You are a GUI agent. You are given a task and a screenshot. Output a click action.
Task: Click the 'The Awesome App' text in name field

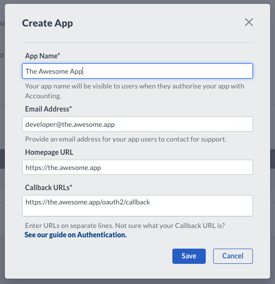coord(54,71)
